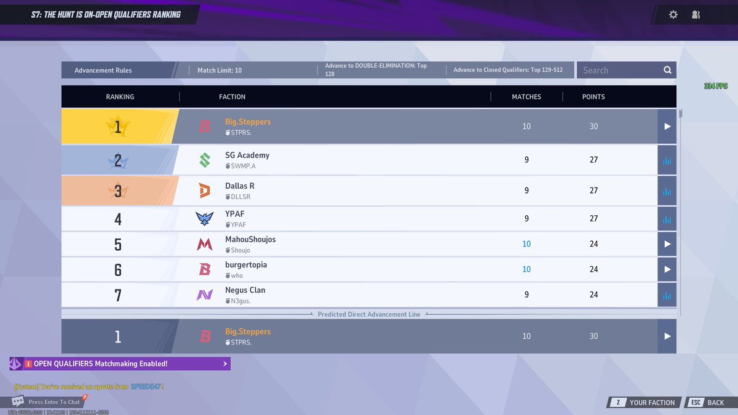Expand Open Qualifiers Matchmaking banner arrow
The width and height of the screenshot is (738, 415).
[224, 364]
